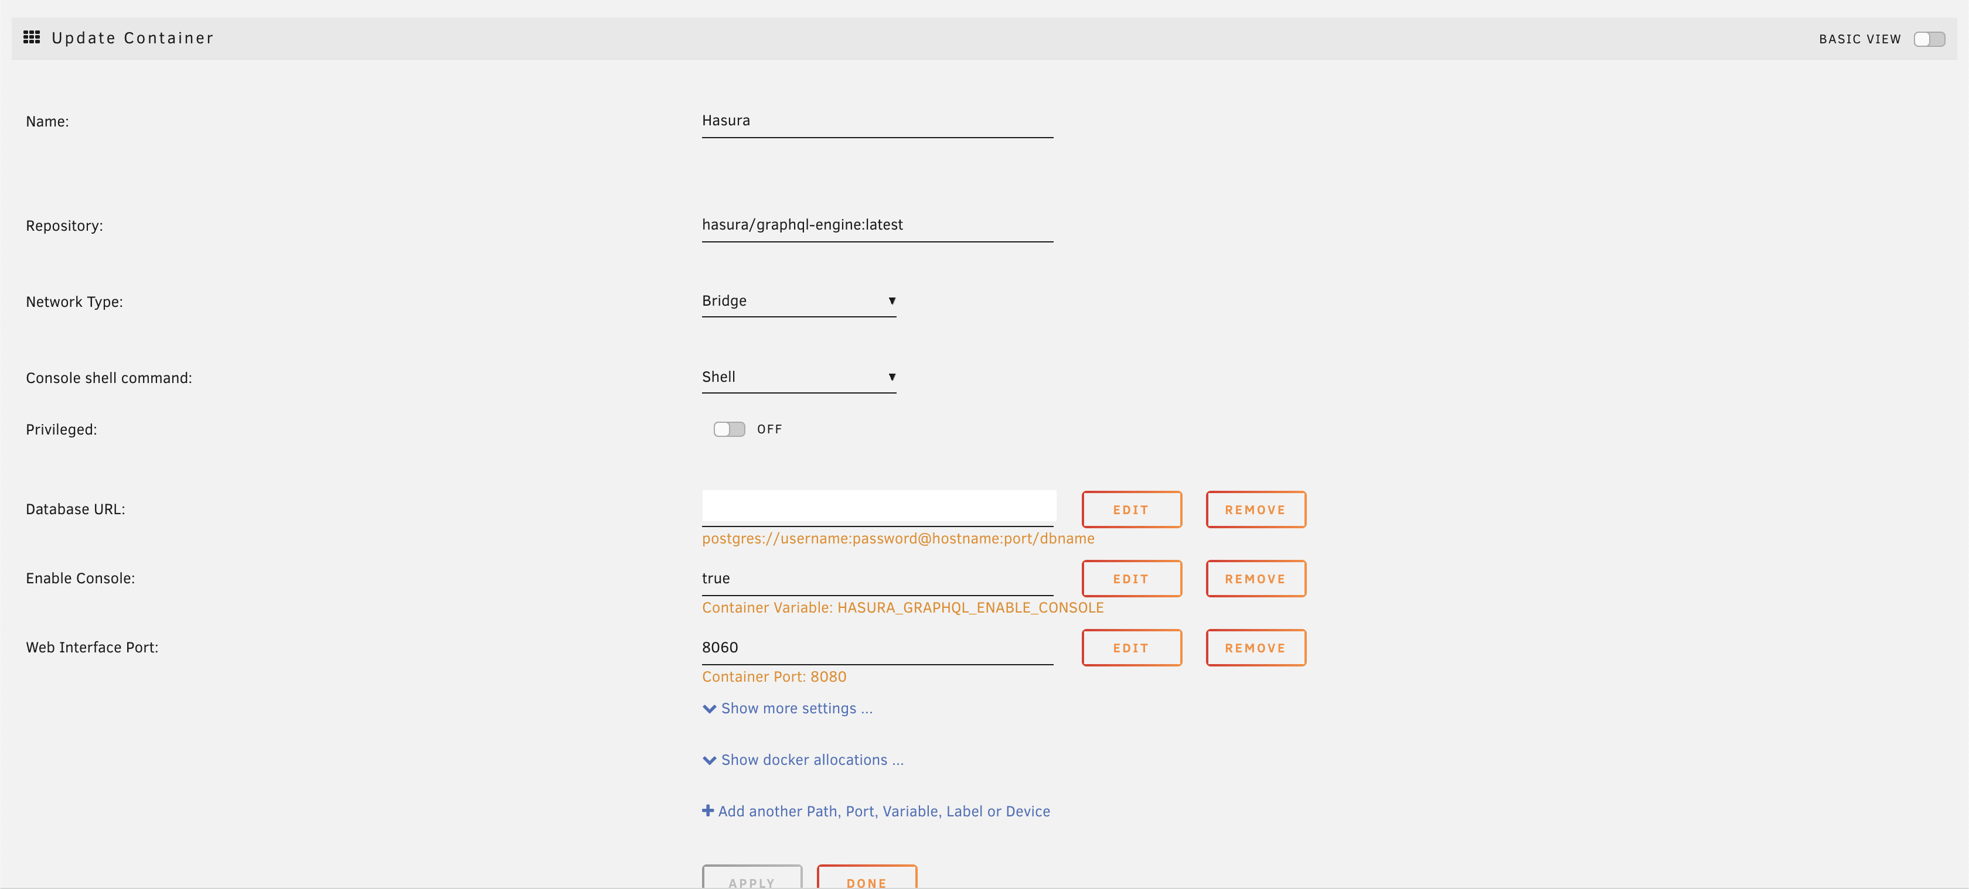Focus the Enable Console value field
The width and height of the screenshot is (1969, 889).
[x=877, y=579]
